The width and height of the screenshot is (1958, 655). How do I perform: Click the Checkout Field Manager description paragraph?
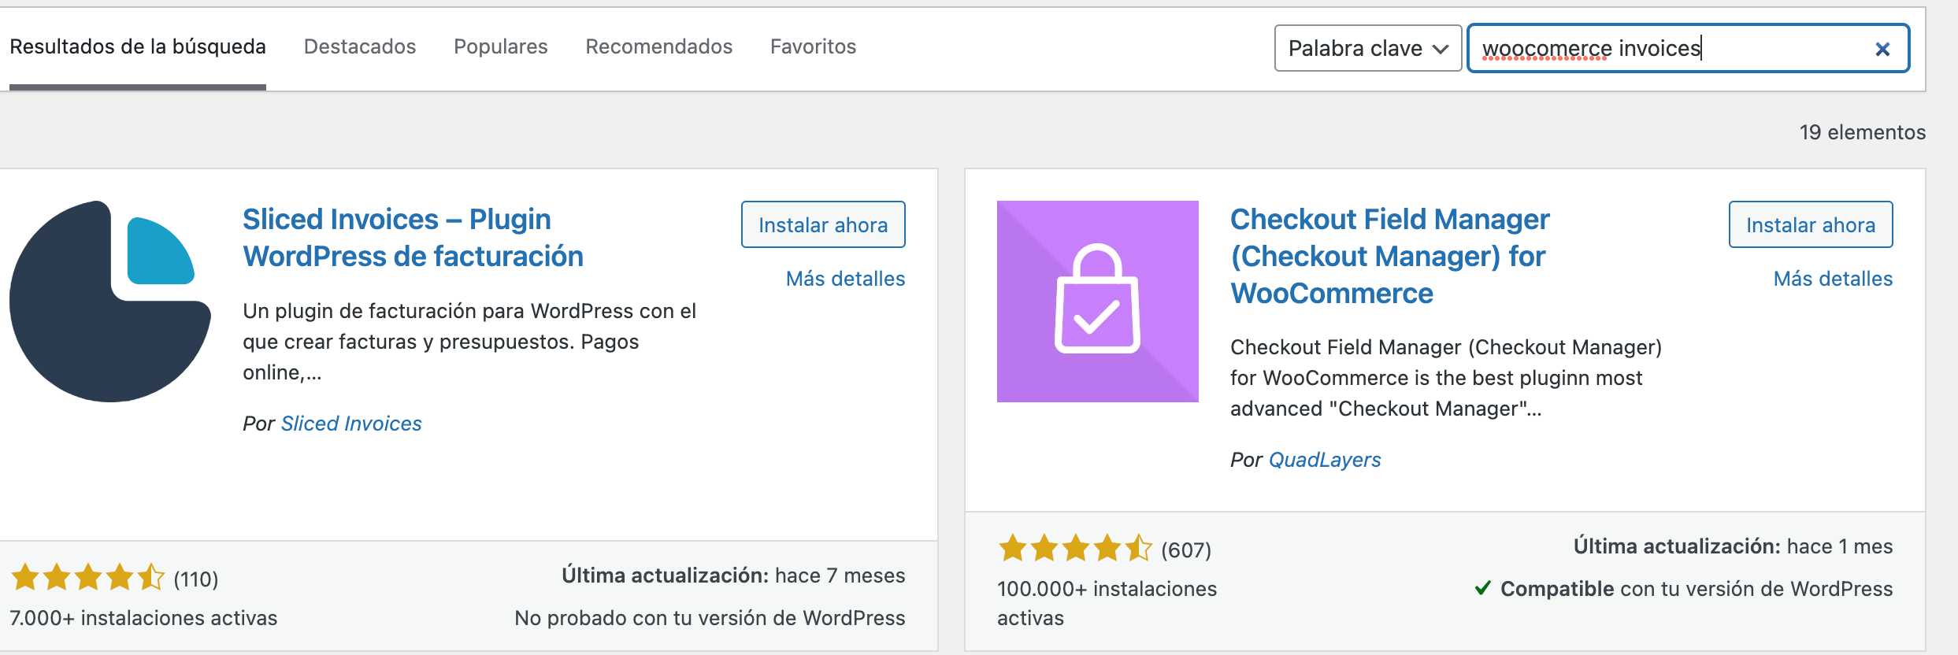[1446, 378]
